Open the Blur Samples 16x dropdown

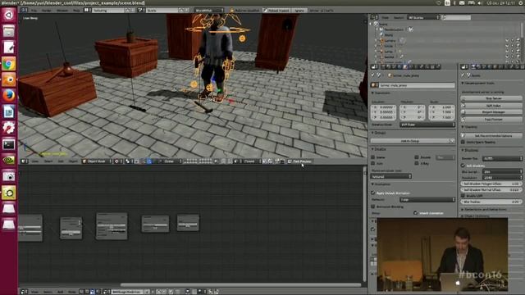pyautogui.click(x=502, y=171)
